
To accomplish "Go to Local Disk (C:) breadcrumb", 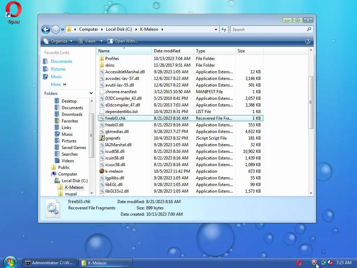I will click(x=119, y=29).
